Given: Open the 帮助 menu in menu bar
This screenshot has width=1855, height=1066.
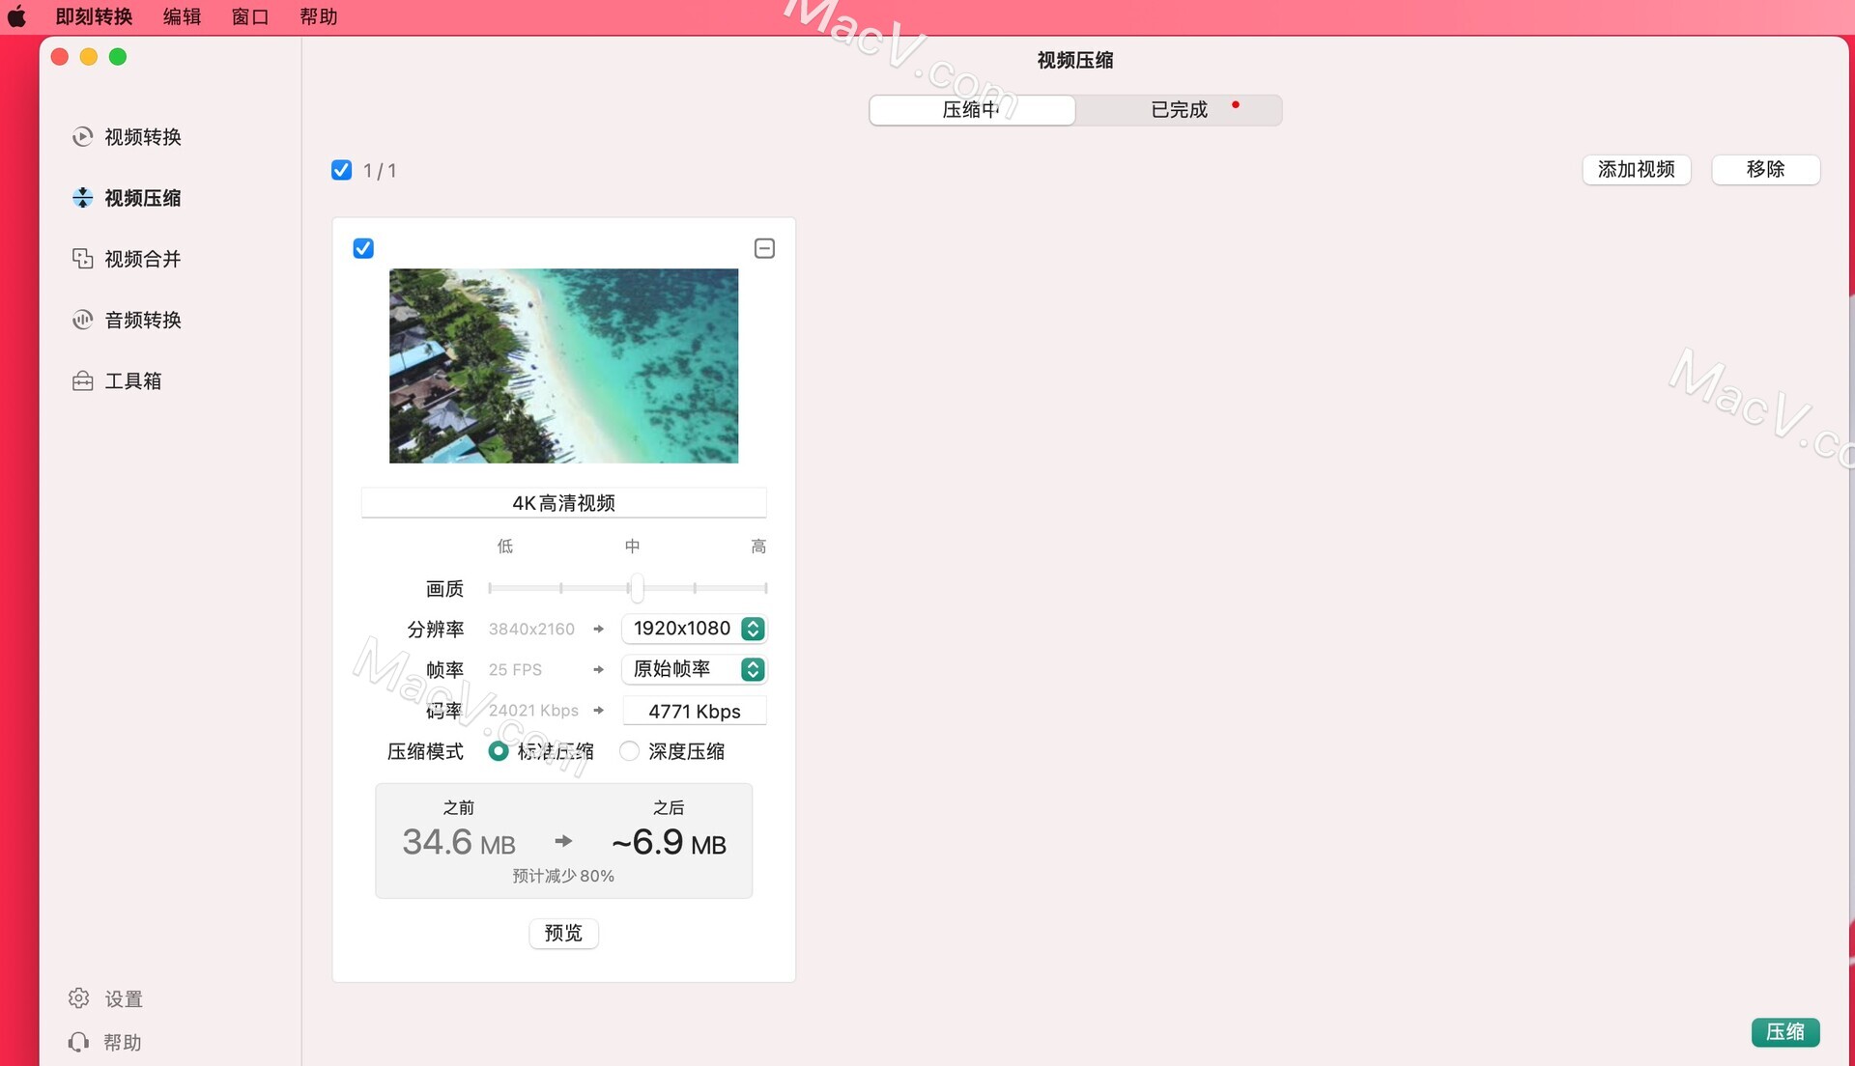Looking at the screenshot, I should tap(319, 16).
